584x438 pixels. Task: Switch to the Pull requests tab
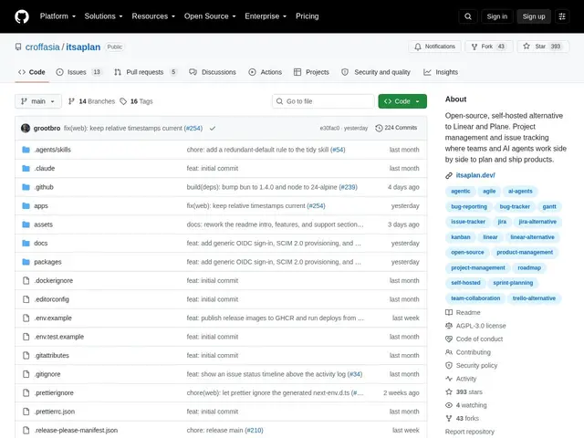click(145, 72)
